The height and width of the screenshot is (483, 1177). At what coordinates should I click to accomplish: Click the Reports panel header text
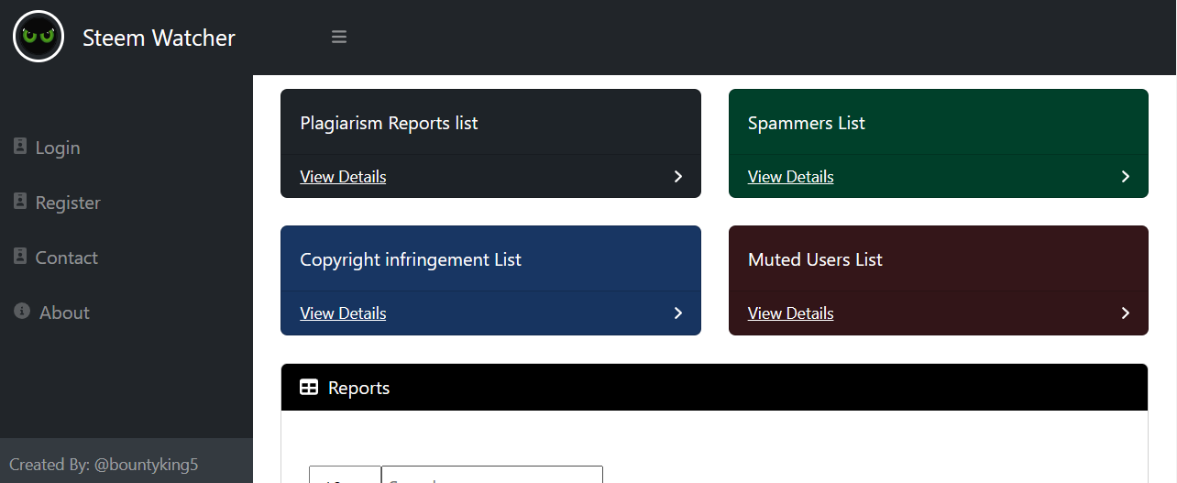pos(358,388)
